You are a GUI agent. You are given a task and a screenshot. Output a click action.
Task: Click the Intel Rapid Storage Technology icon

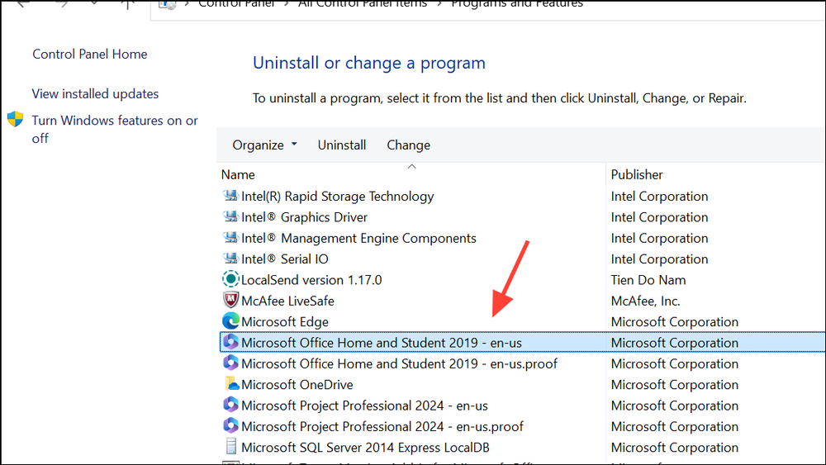(230, 196)
